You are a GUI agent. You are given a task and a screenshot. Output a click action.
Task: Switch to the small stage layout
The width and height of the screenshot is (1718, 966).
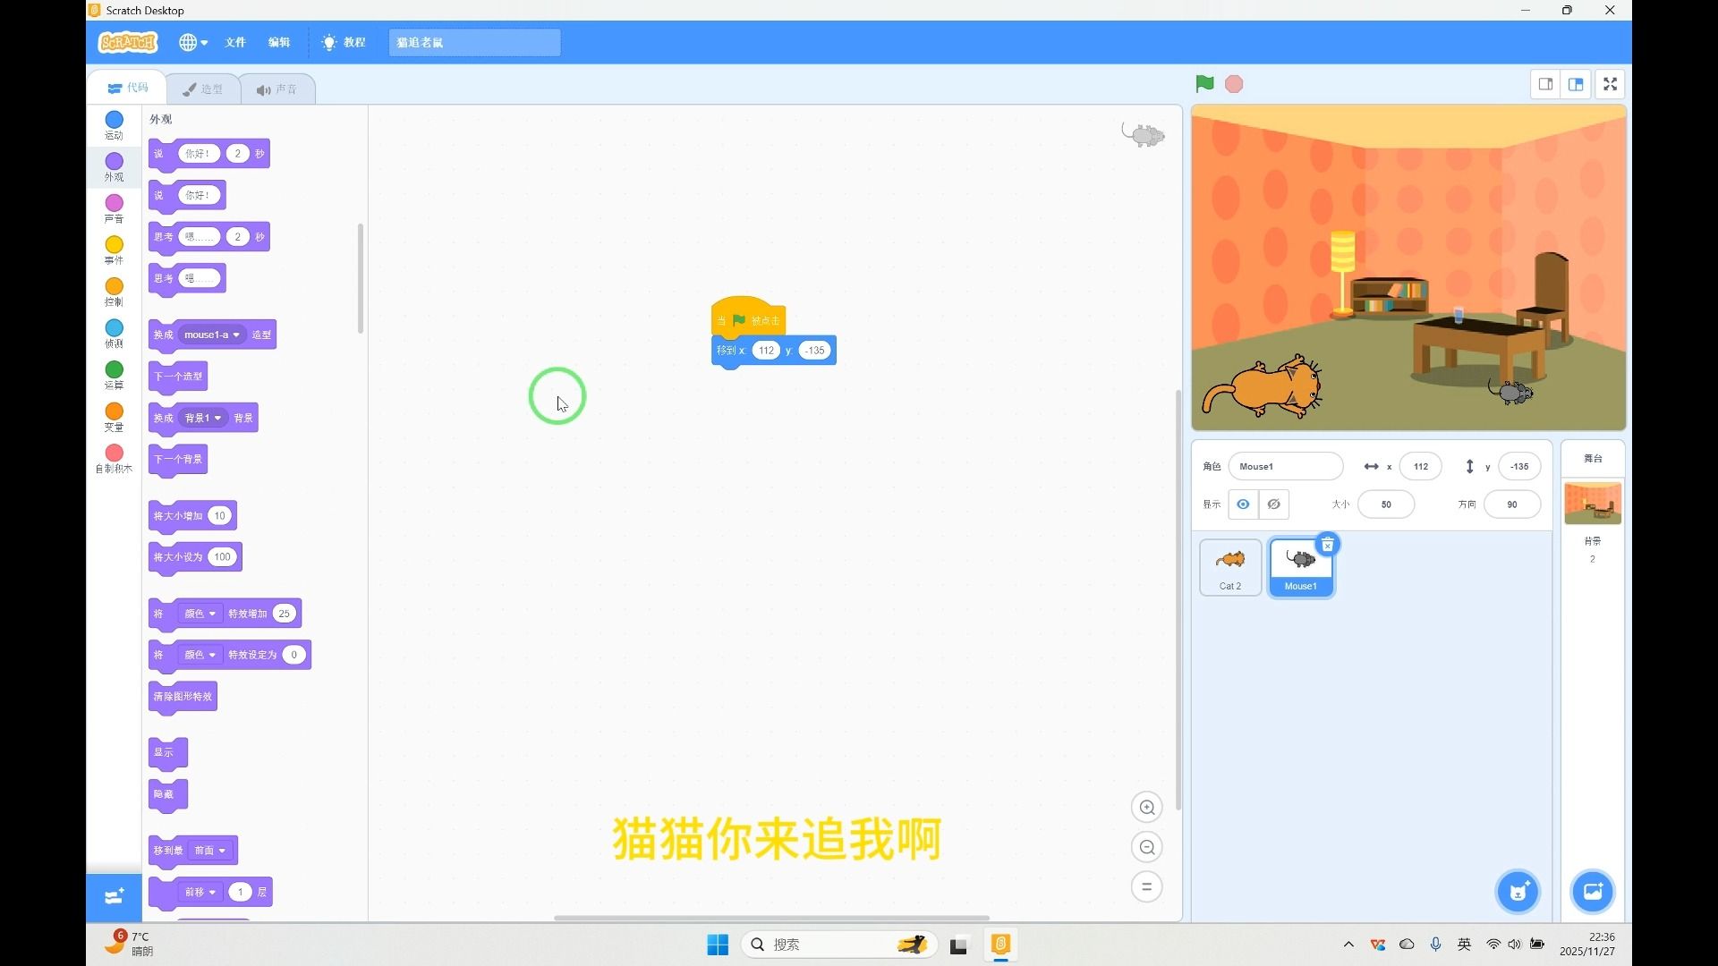point(1545,83)
